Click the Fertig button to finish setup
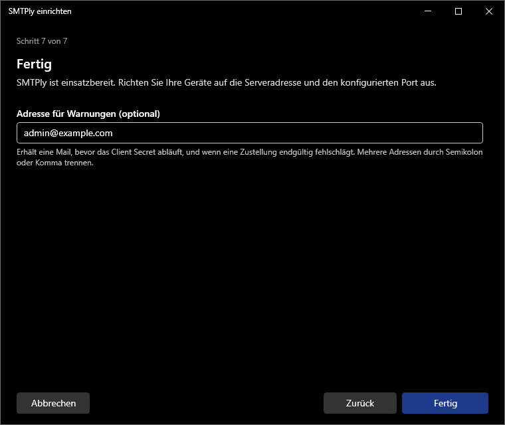Image resolution: width=505 pixels, height=425 pixels. coord(445,403)
